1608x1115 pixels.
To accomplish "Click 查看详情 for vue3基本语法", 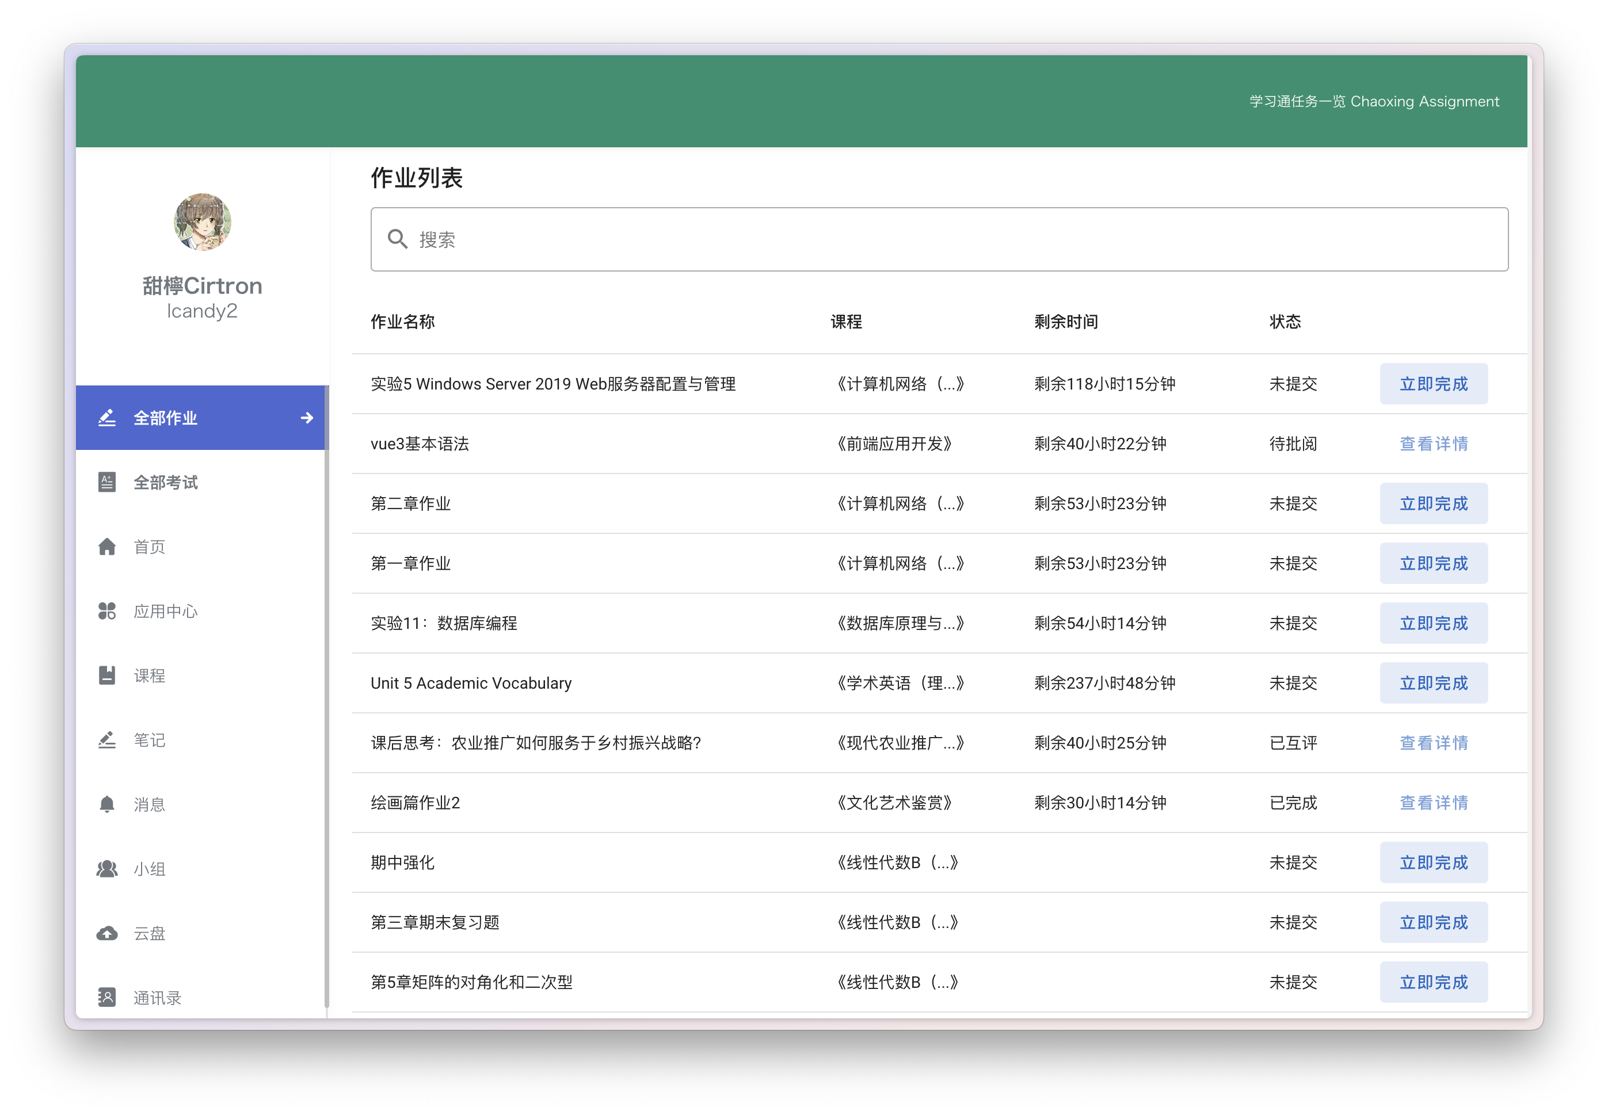I will (x=1433, y=444).
